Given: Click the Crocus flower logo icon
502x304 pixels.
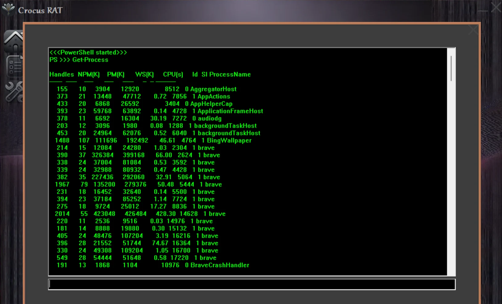Looking at the screenshot, I should pyautogui.click(x=8, y=9).
